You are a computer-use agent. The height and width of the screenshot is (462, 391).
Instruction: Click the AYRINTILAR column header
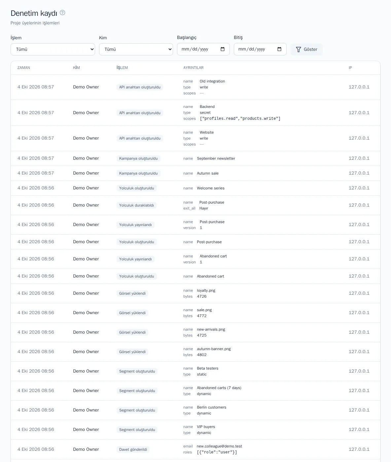[194, 68]
